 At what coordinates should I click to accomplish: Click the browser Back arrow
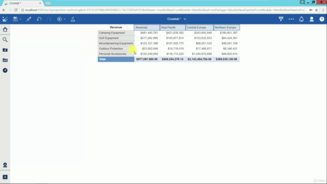tap(4, 10)
